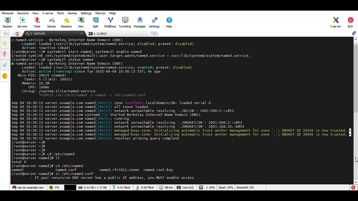Image resolution: width=358 pixels, height=201 pixels.
Task: Open the sidebar Macros paper-plane tab
Action: 5,65
